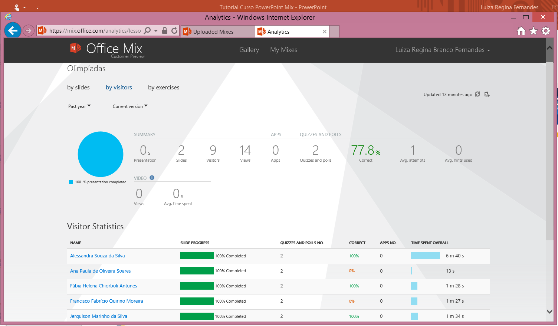Viewport: 558px width, 326px height.
Task: Click the APPS NO. column header
Action: [x=388, y=243]
